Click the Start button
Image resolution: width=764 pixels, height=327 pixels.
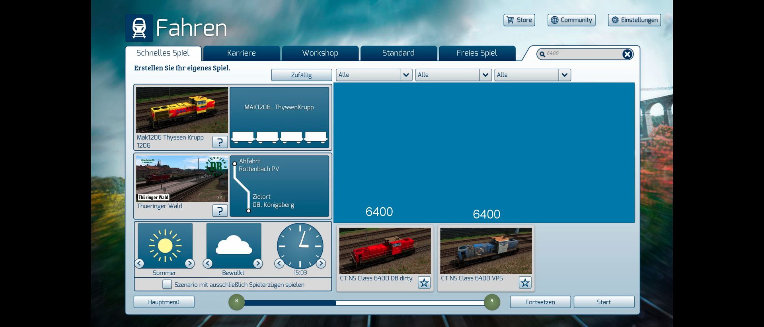[604, 302]
